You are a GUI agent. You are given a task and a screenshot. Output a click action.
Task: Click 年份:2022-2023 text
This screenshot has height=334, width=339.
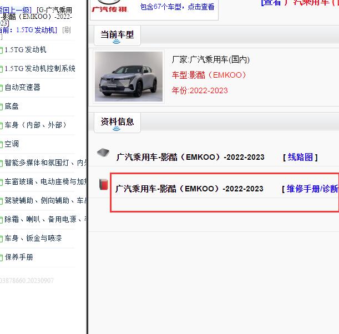200,90
